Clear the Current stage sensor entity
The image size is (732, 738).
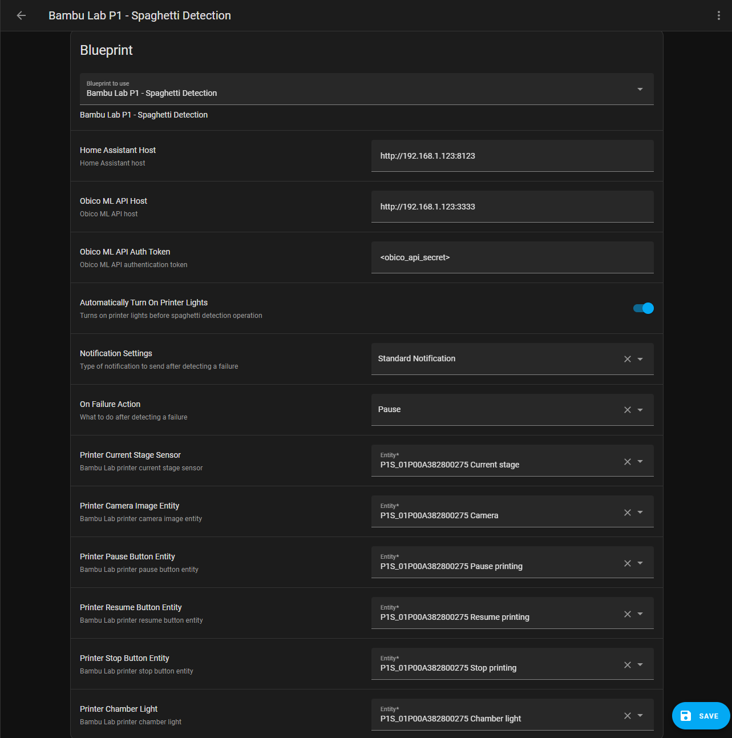coord(628,461)
